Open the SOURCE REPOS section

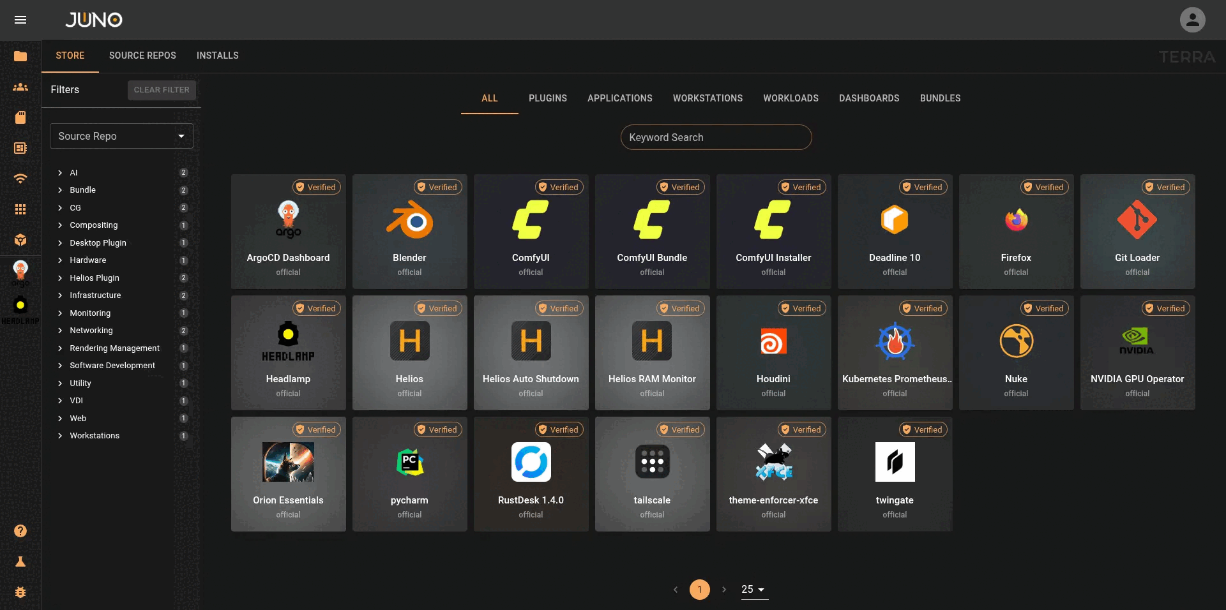pos(142,56)
